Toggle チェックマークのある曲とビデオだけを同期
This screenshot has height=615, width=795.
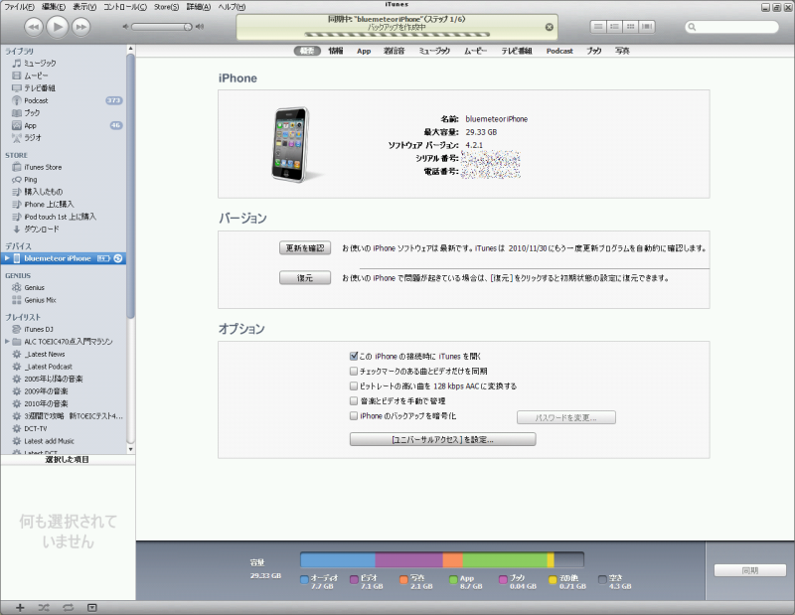point(354,372)
